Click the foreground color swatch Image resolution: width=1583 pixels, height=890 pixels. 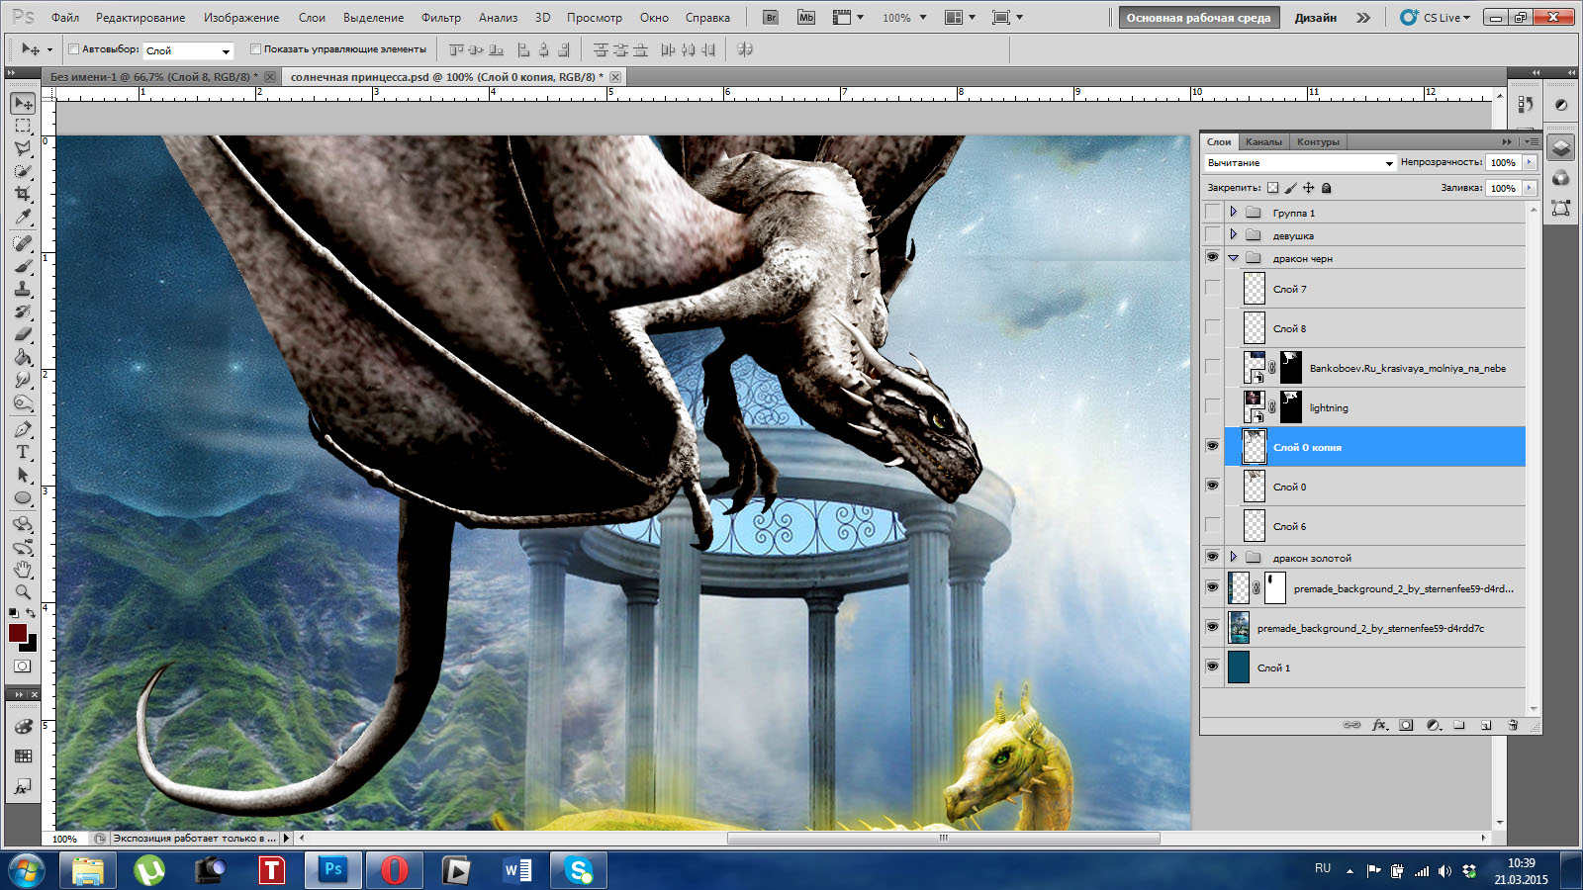(17, 633)
